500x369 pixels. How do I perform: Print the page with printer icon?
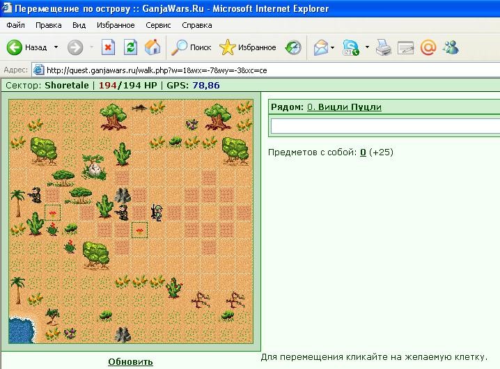(383, 48)
